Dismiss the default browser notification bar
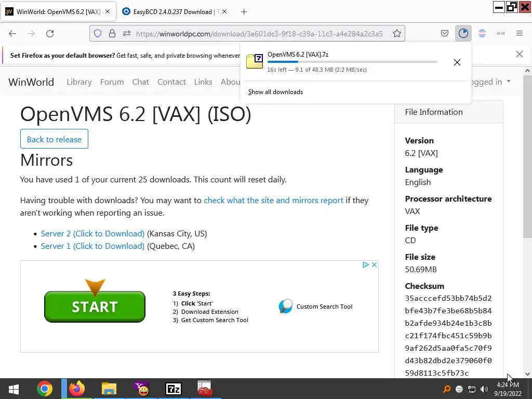Screen dimensions: 532x399 pos(520,54)
